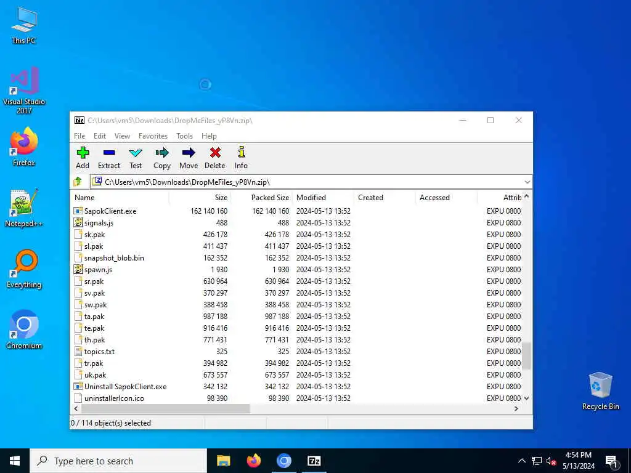Click the Copy toolbar icon

click(x=162, y=153)
